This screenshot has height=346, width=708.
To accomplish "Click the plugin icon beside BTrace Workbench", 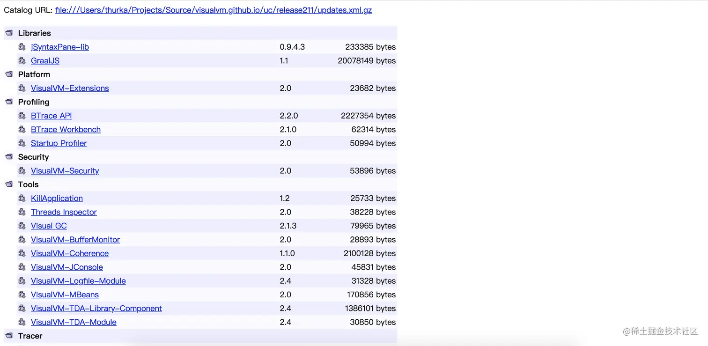I will coord(22,129).
